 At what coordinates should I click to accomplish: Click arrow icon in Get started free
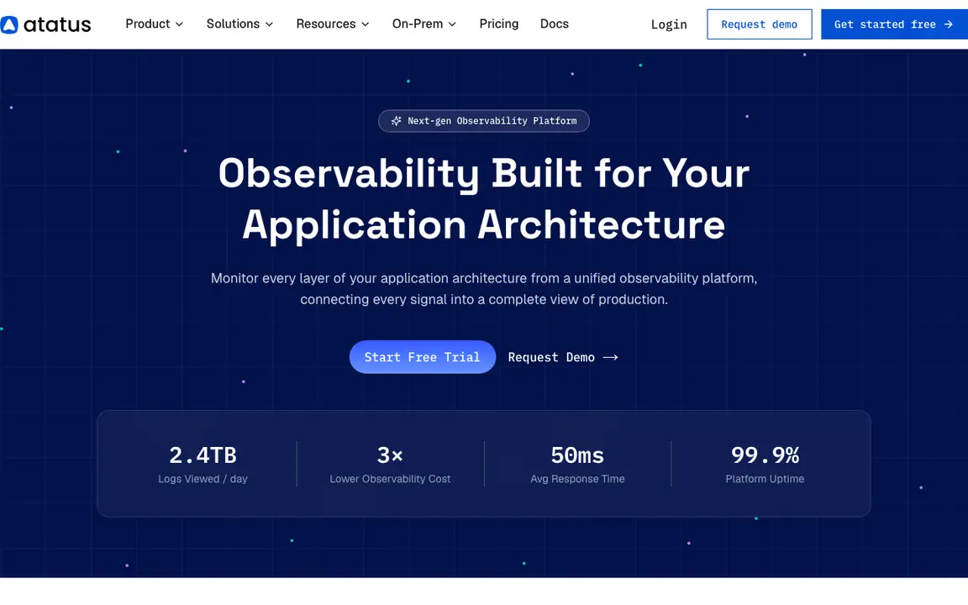949,24
